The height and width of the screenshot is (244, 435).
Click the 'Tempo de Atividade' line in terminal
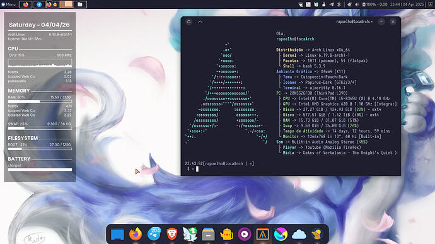coord(336,131)
